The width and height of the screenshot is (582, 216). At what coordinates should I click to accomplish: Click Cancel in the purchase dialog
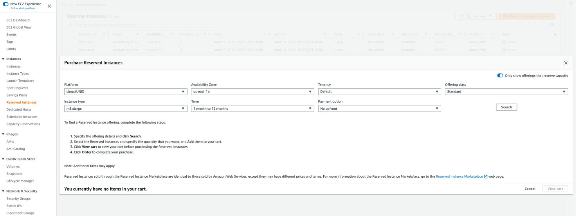coord(530,189)
